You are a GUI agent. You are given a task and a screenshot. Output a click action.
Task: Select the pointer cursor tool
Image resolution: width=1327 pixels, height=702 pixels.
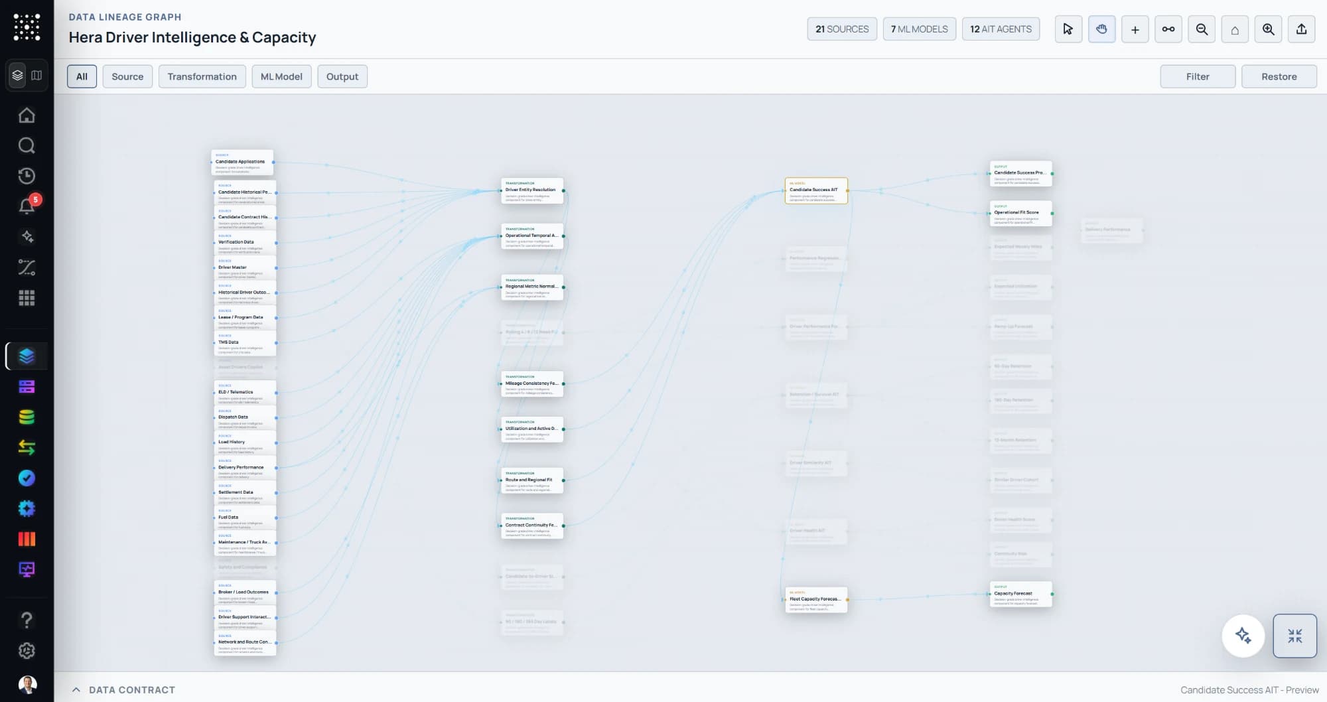point(1068,29)
